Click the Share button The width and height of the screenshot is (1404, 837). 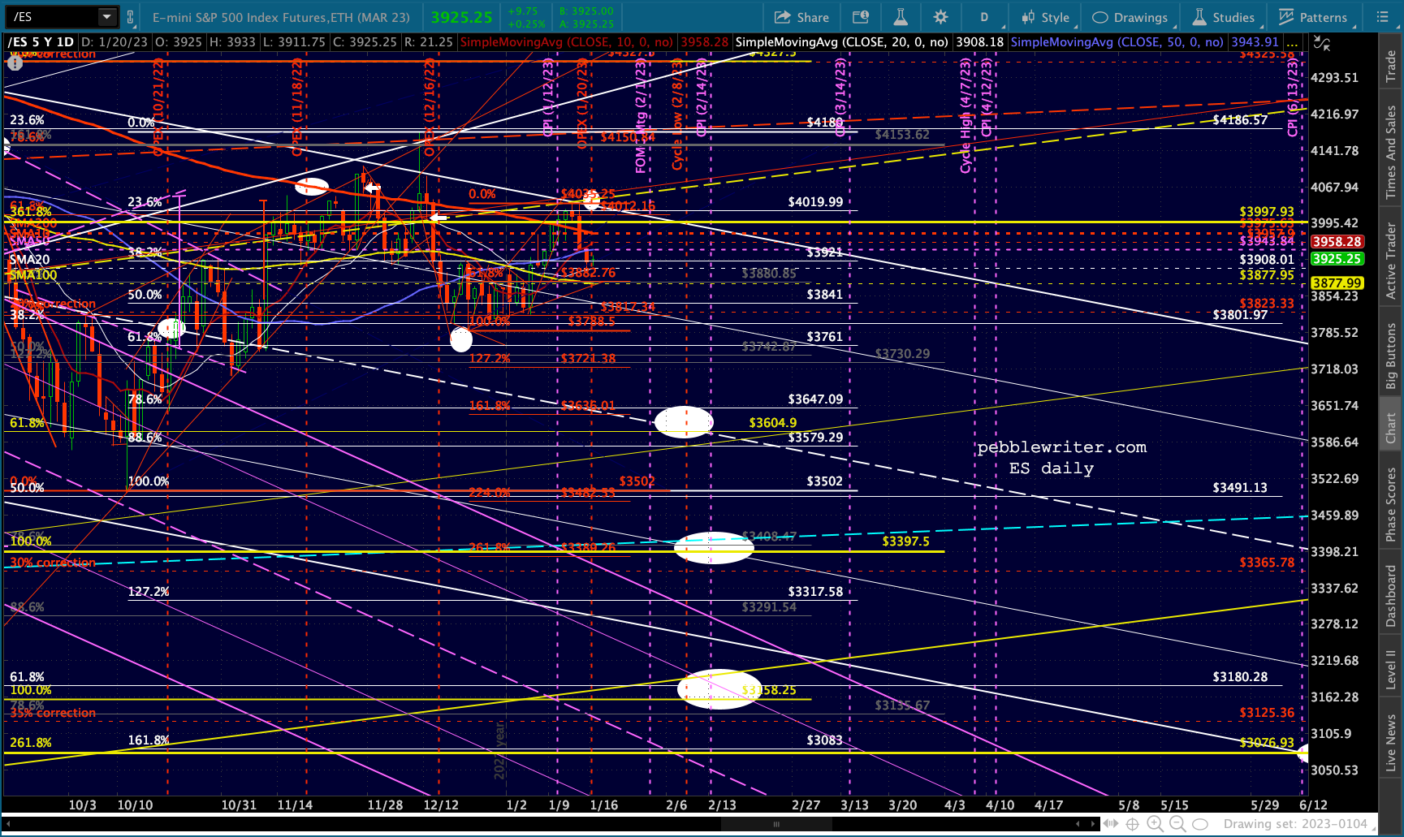(x=801, y=17)
